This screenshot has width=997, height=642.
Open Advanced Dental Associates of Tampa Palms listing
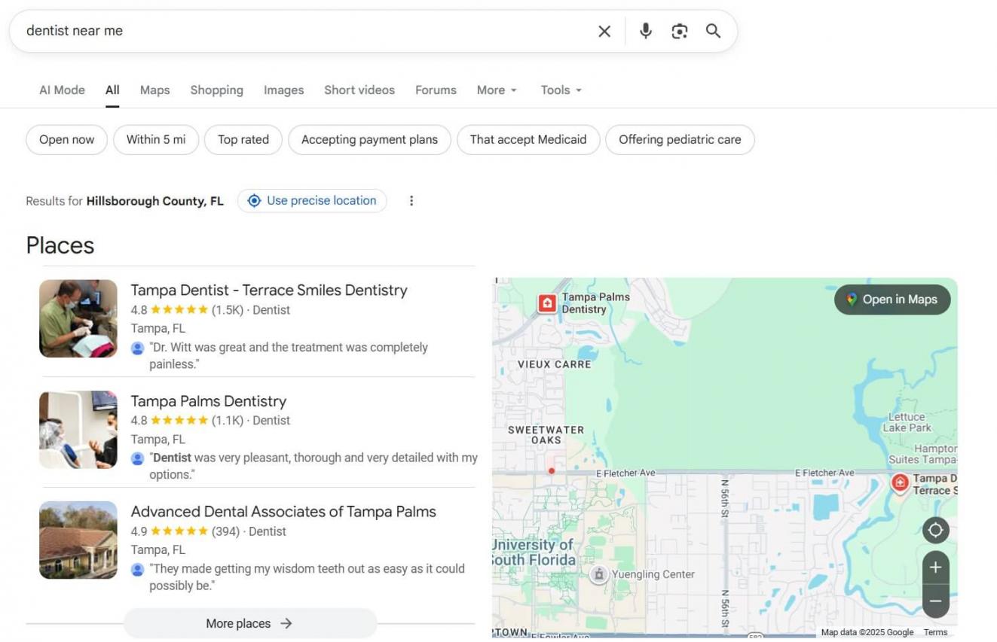pos(283,511)
